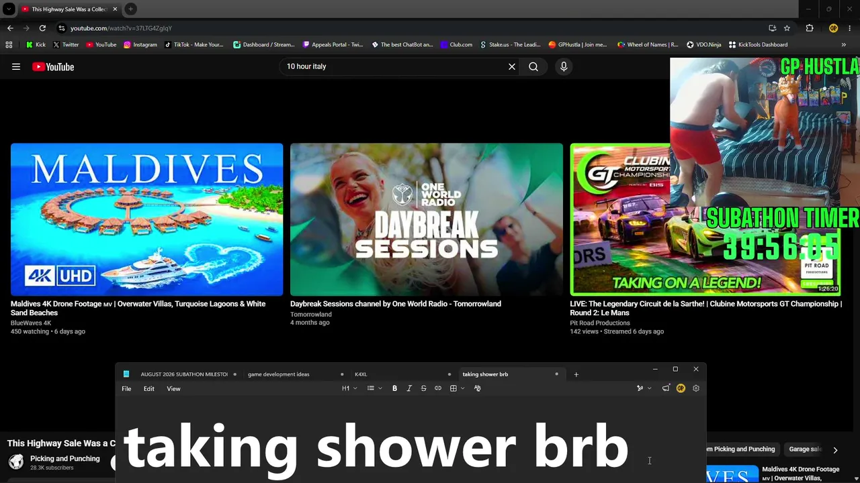The width and height of the screenshot is (860, 483).
Task: Open the KickTools Dashboard bookmark
Action: [x=758, y=45]
